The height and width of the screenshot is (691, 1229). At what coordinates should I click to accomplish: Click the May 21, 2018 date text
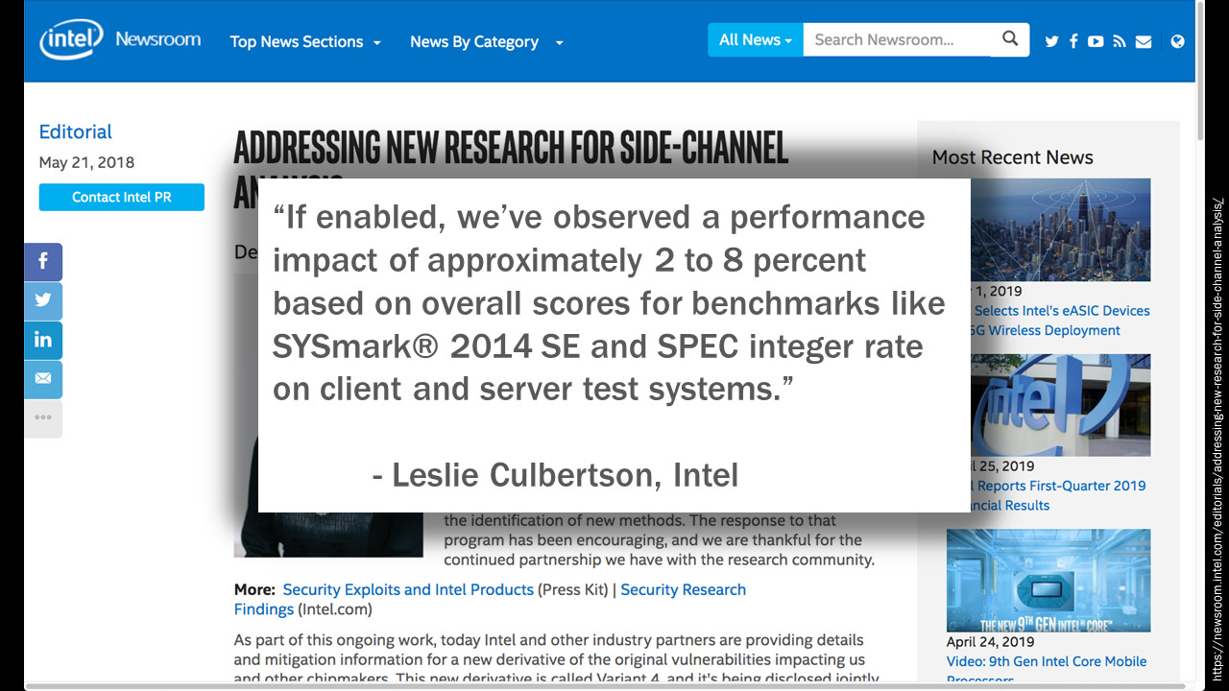[x=86, y=162]
